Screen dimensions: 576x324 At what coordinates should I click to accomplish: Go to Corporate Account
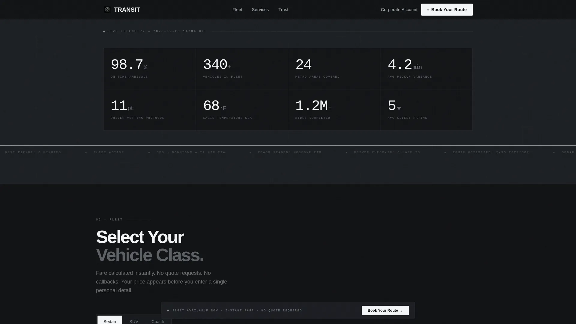coord(399,10)
